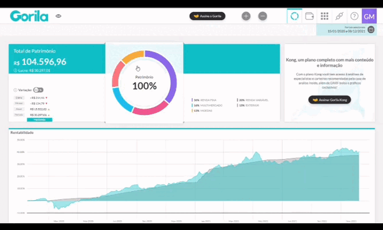
Task: Open the dashboard overview ring tab
Action: (294, 16)
